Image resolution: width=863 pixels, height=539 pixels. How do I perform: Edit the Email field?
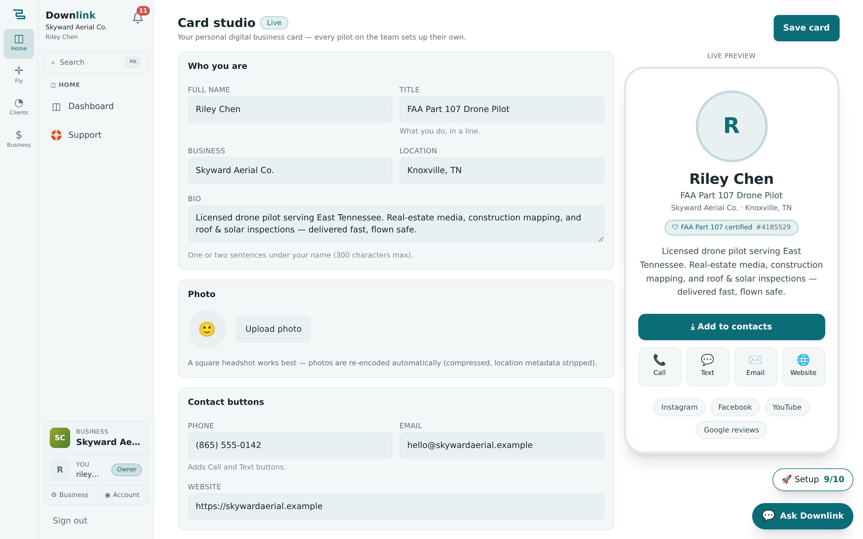coord(501,445)
